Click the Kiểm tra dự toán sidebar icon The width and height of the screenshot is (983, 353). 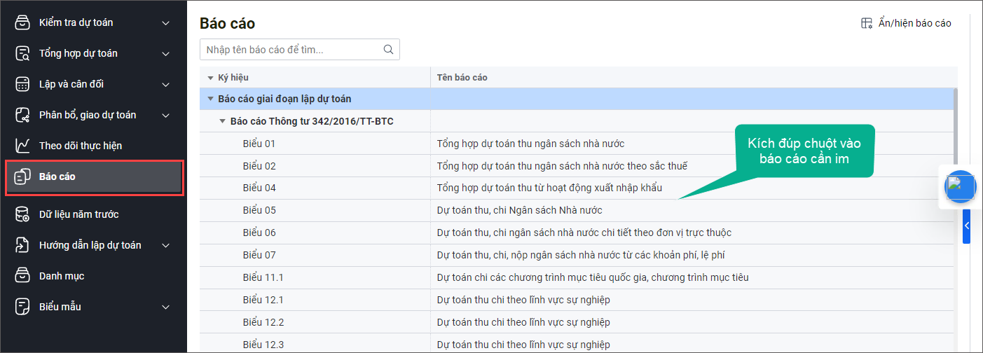tap(23, 22)
